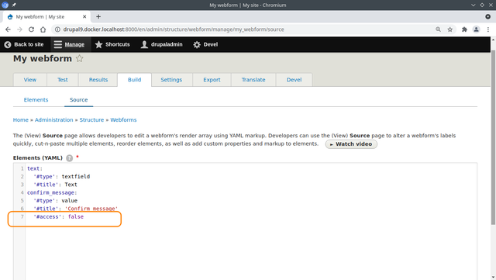Switch to the View tab
The image size is (496, 280).
point(30,80)
